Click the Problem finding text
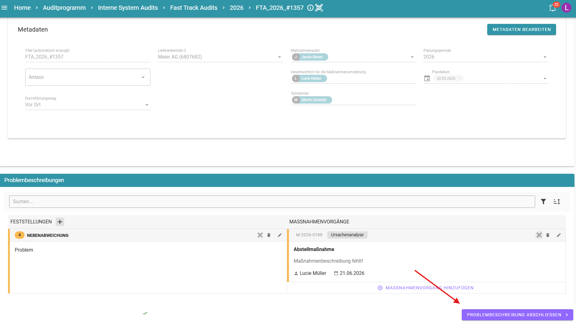The height and width of the screenshot is (323, 576). tap(24, 250)
